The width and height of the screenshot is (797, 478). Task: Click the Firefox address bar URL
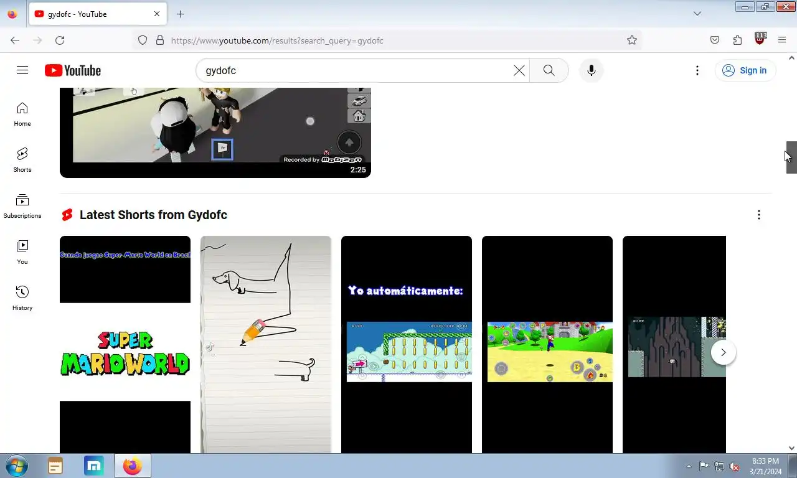(x=277, y=40)
